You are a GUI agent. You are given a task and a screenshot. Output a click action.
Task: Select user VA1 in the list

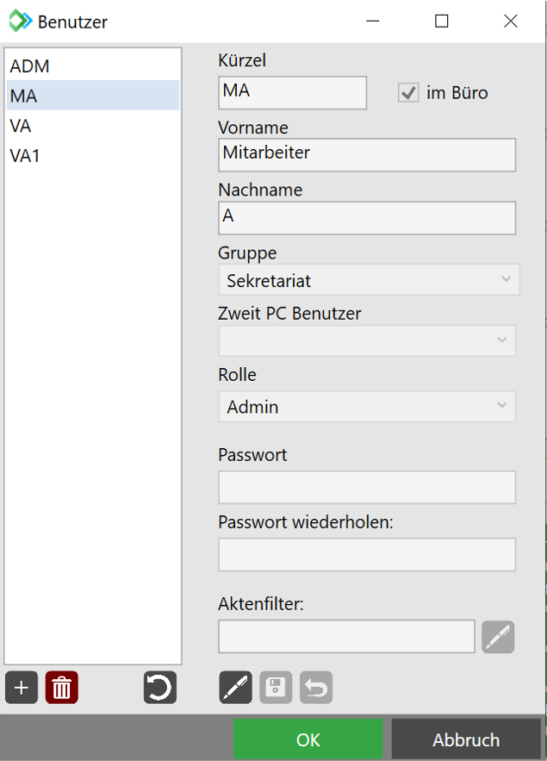pyautogui.click(x=25, y=156)
